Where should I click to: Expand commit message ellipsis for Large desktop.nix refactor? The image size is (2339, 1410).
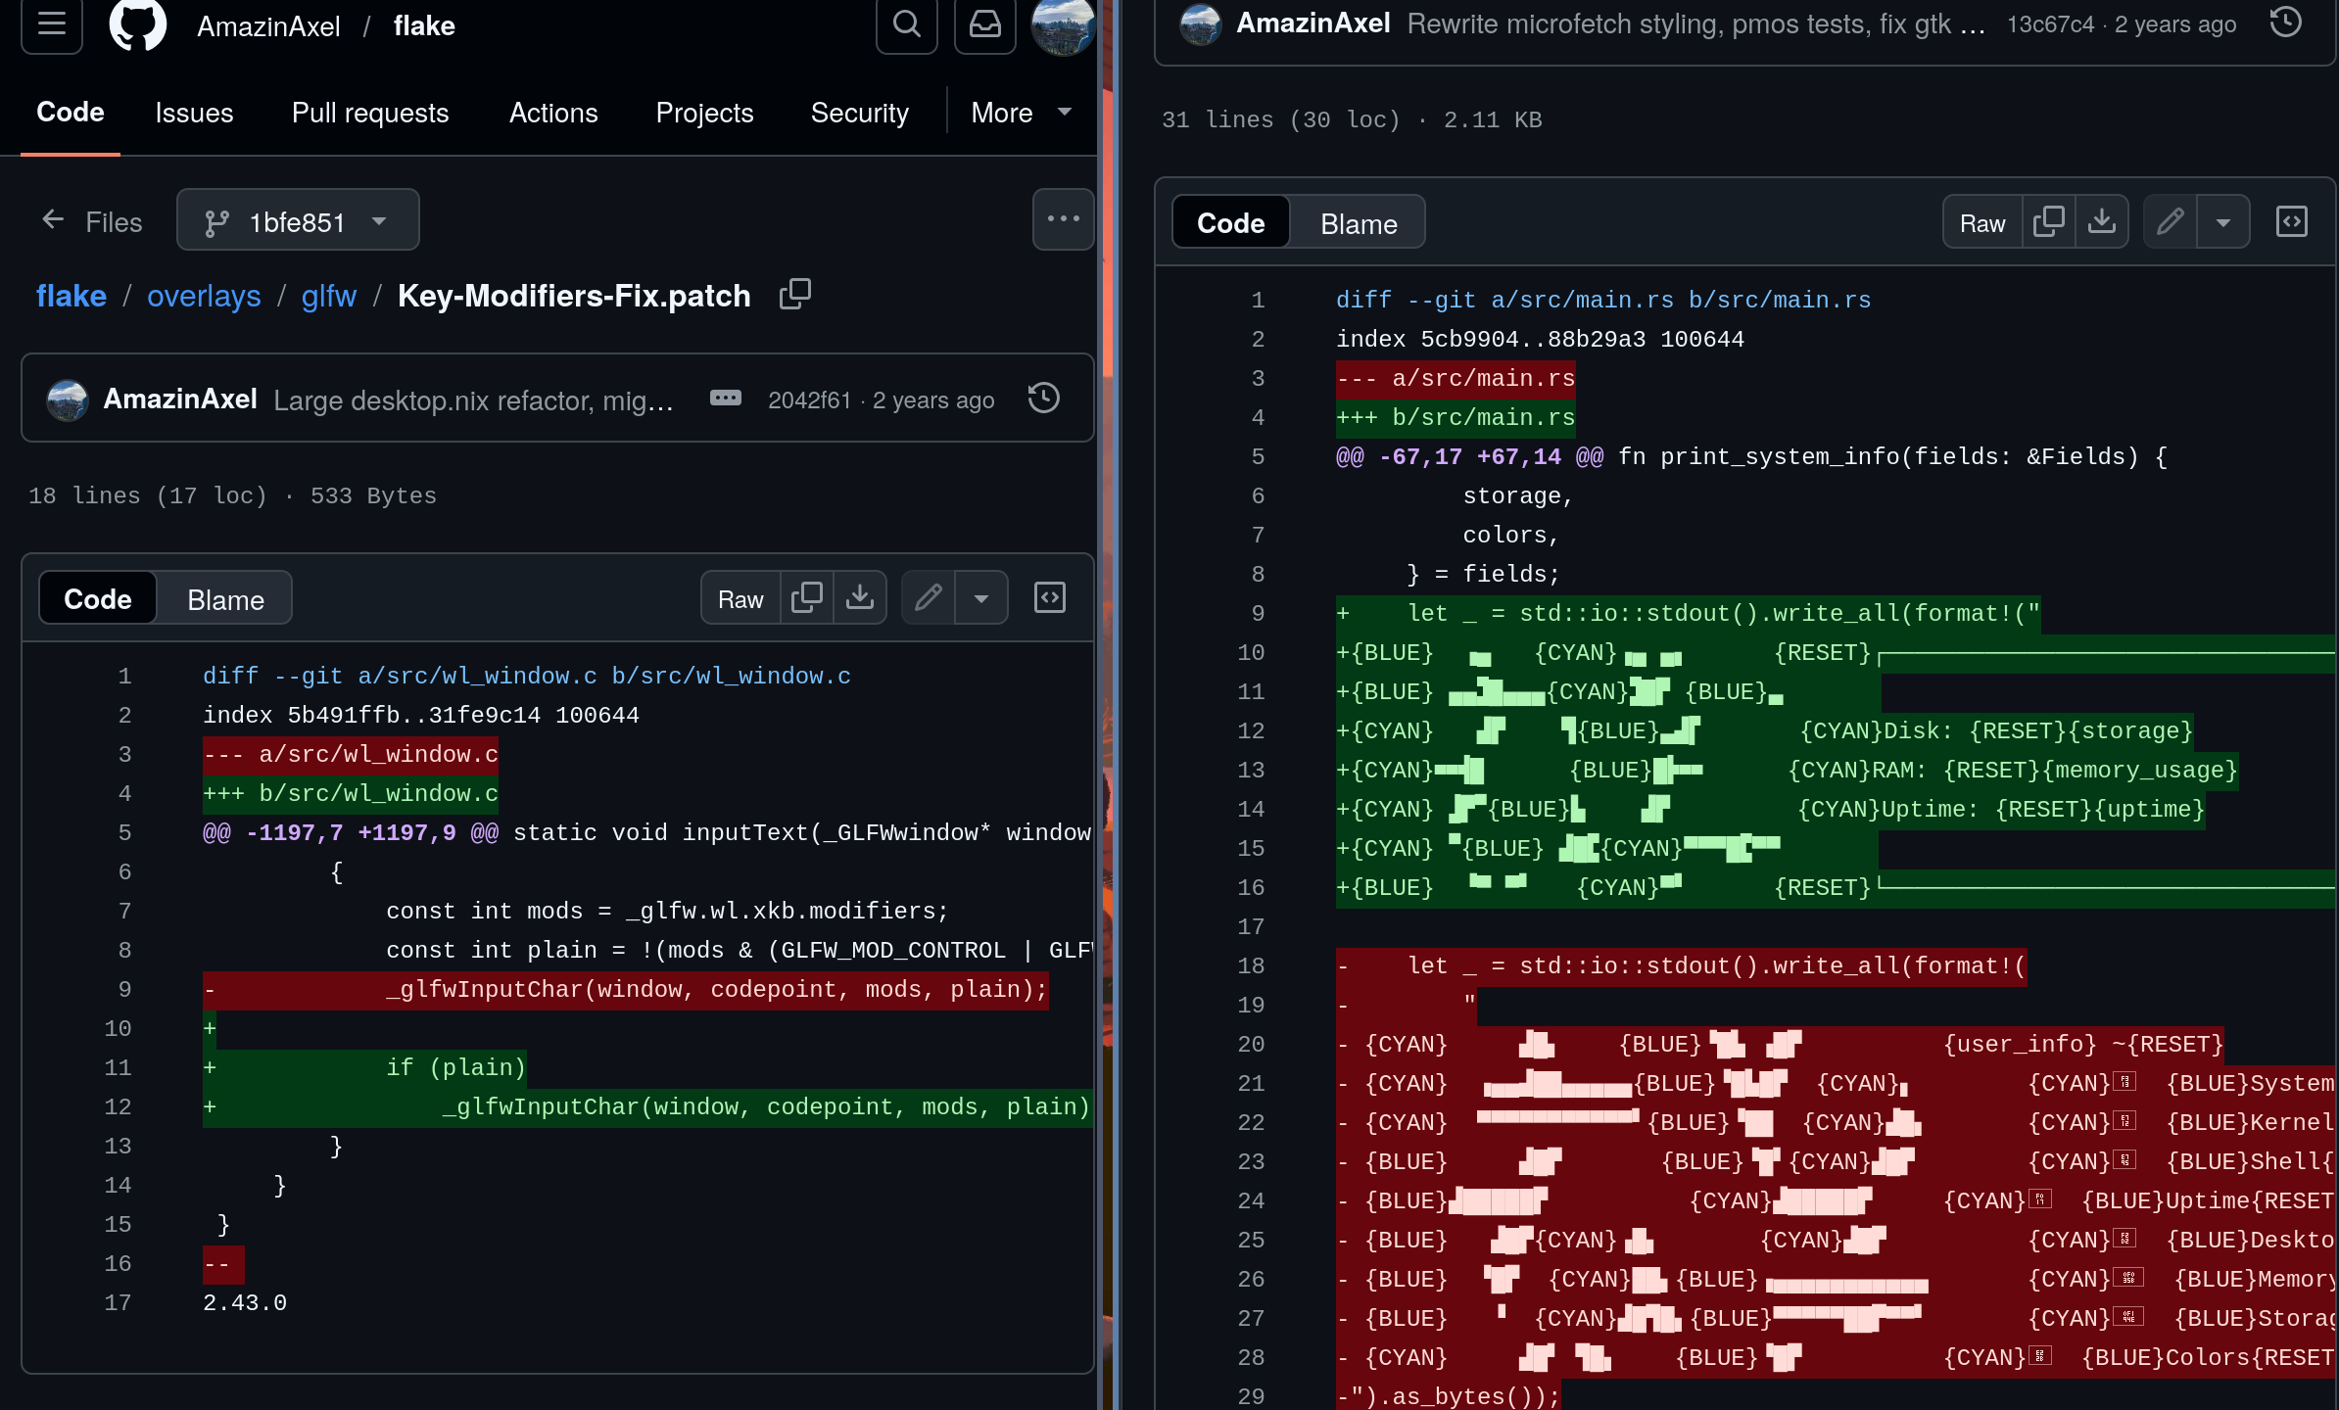coord(725,399)
